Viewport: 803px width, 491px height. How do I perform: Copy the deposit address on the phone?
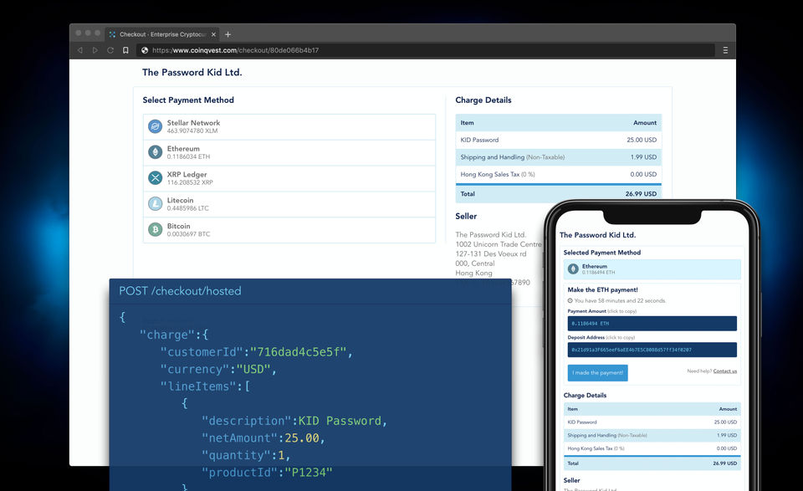pyautogui.click(x=652, y=350)
